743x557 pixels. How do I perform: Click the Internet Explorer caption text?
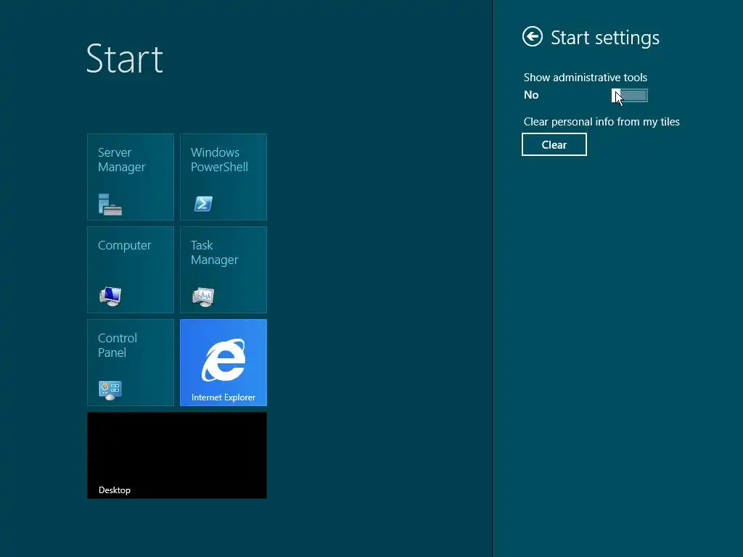223,397
